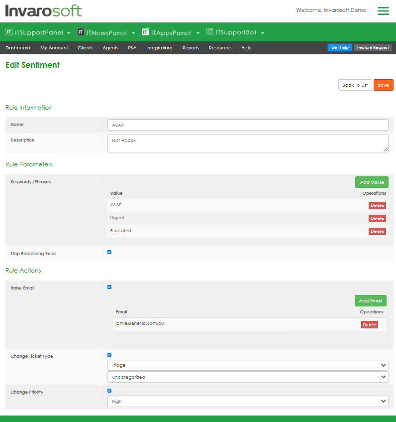Open the Reports menu
Image resolution: width=396 pixels, height=422 pixels.
click(x=191, y=48)
